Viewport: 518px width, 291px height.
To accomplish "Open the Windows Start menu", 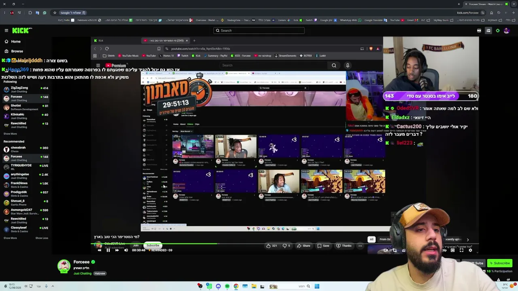I will pyautogui.click(x=317, y=287).
